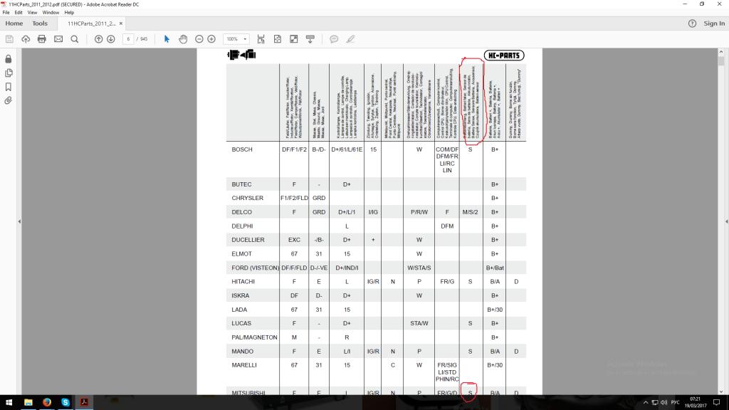Image resolution: width=729 pixels, height=410 pixels.
Task: Click the HITACHI row label
Action: (243, 282)
